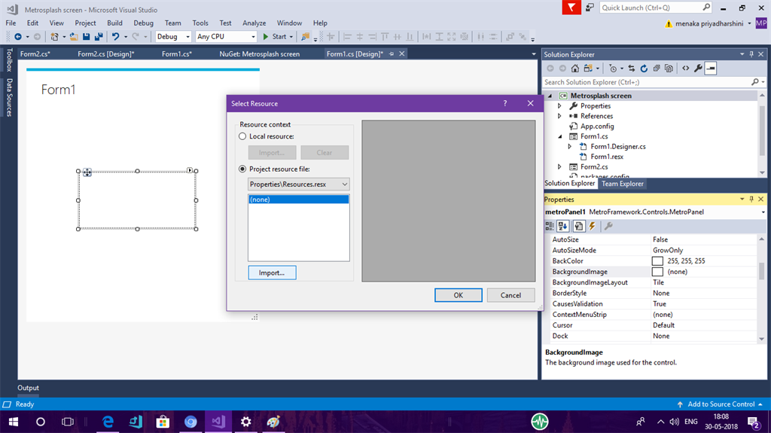Open the metroPanel1 object selector dropdown
Viewport: 771px width, 433px height.
(763, 212)
